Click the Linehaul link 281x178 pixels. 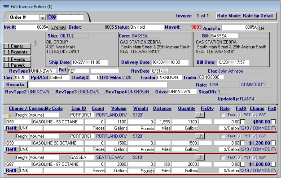[59, 27]
